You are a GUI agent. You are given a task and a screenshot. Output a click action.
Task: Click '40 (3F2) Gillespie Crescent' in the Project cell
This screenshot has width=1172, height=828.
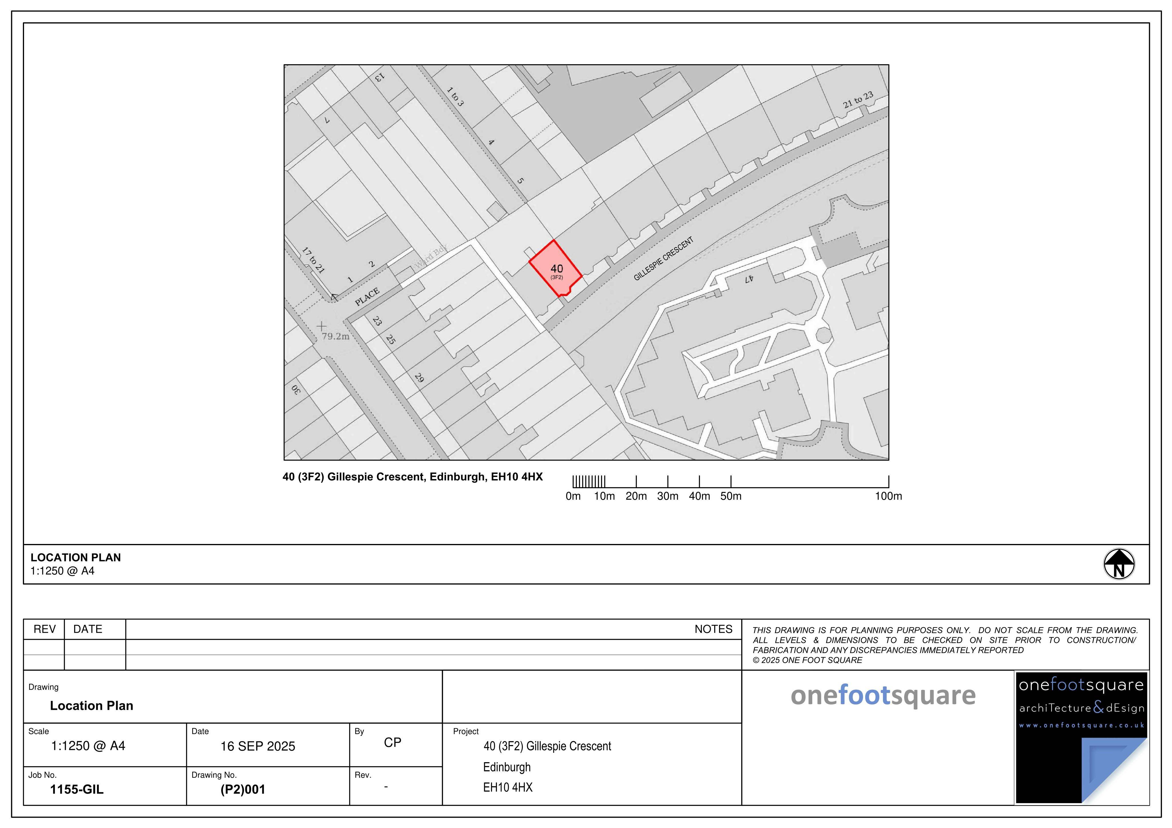547,746
